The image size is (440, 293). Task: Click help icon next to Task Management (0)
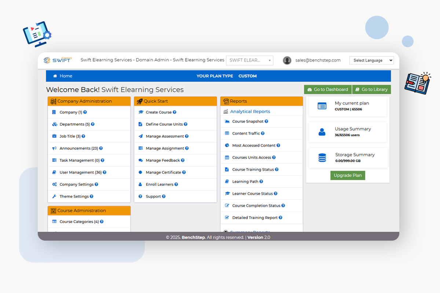pos(103,160)
